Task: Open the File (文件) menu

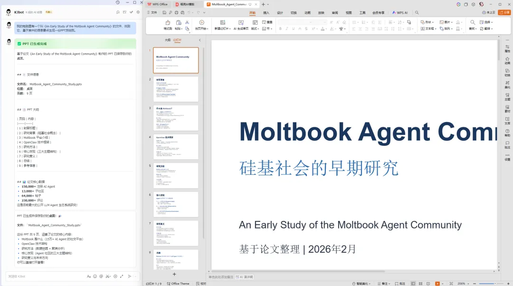Action: [x=152, y=13]
